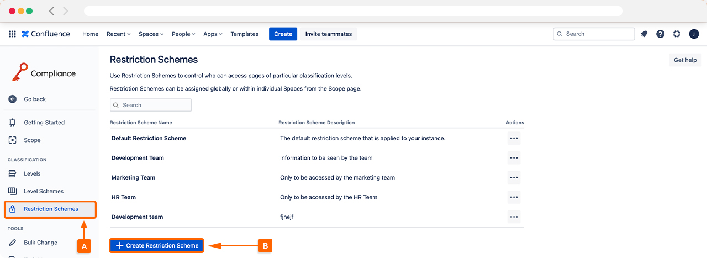The height and width of the screenshot is (258, 707).
Task: Open the Scope page in sidebar
Action: click(32, 140)
